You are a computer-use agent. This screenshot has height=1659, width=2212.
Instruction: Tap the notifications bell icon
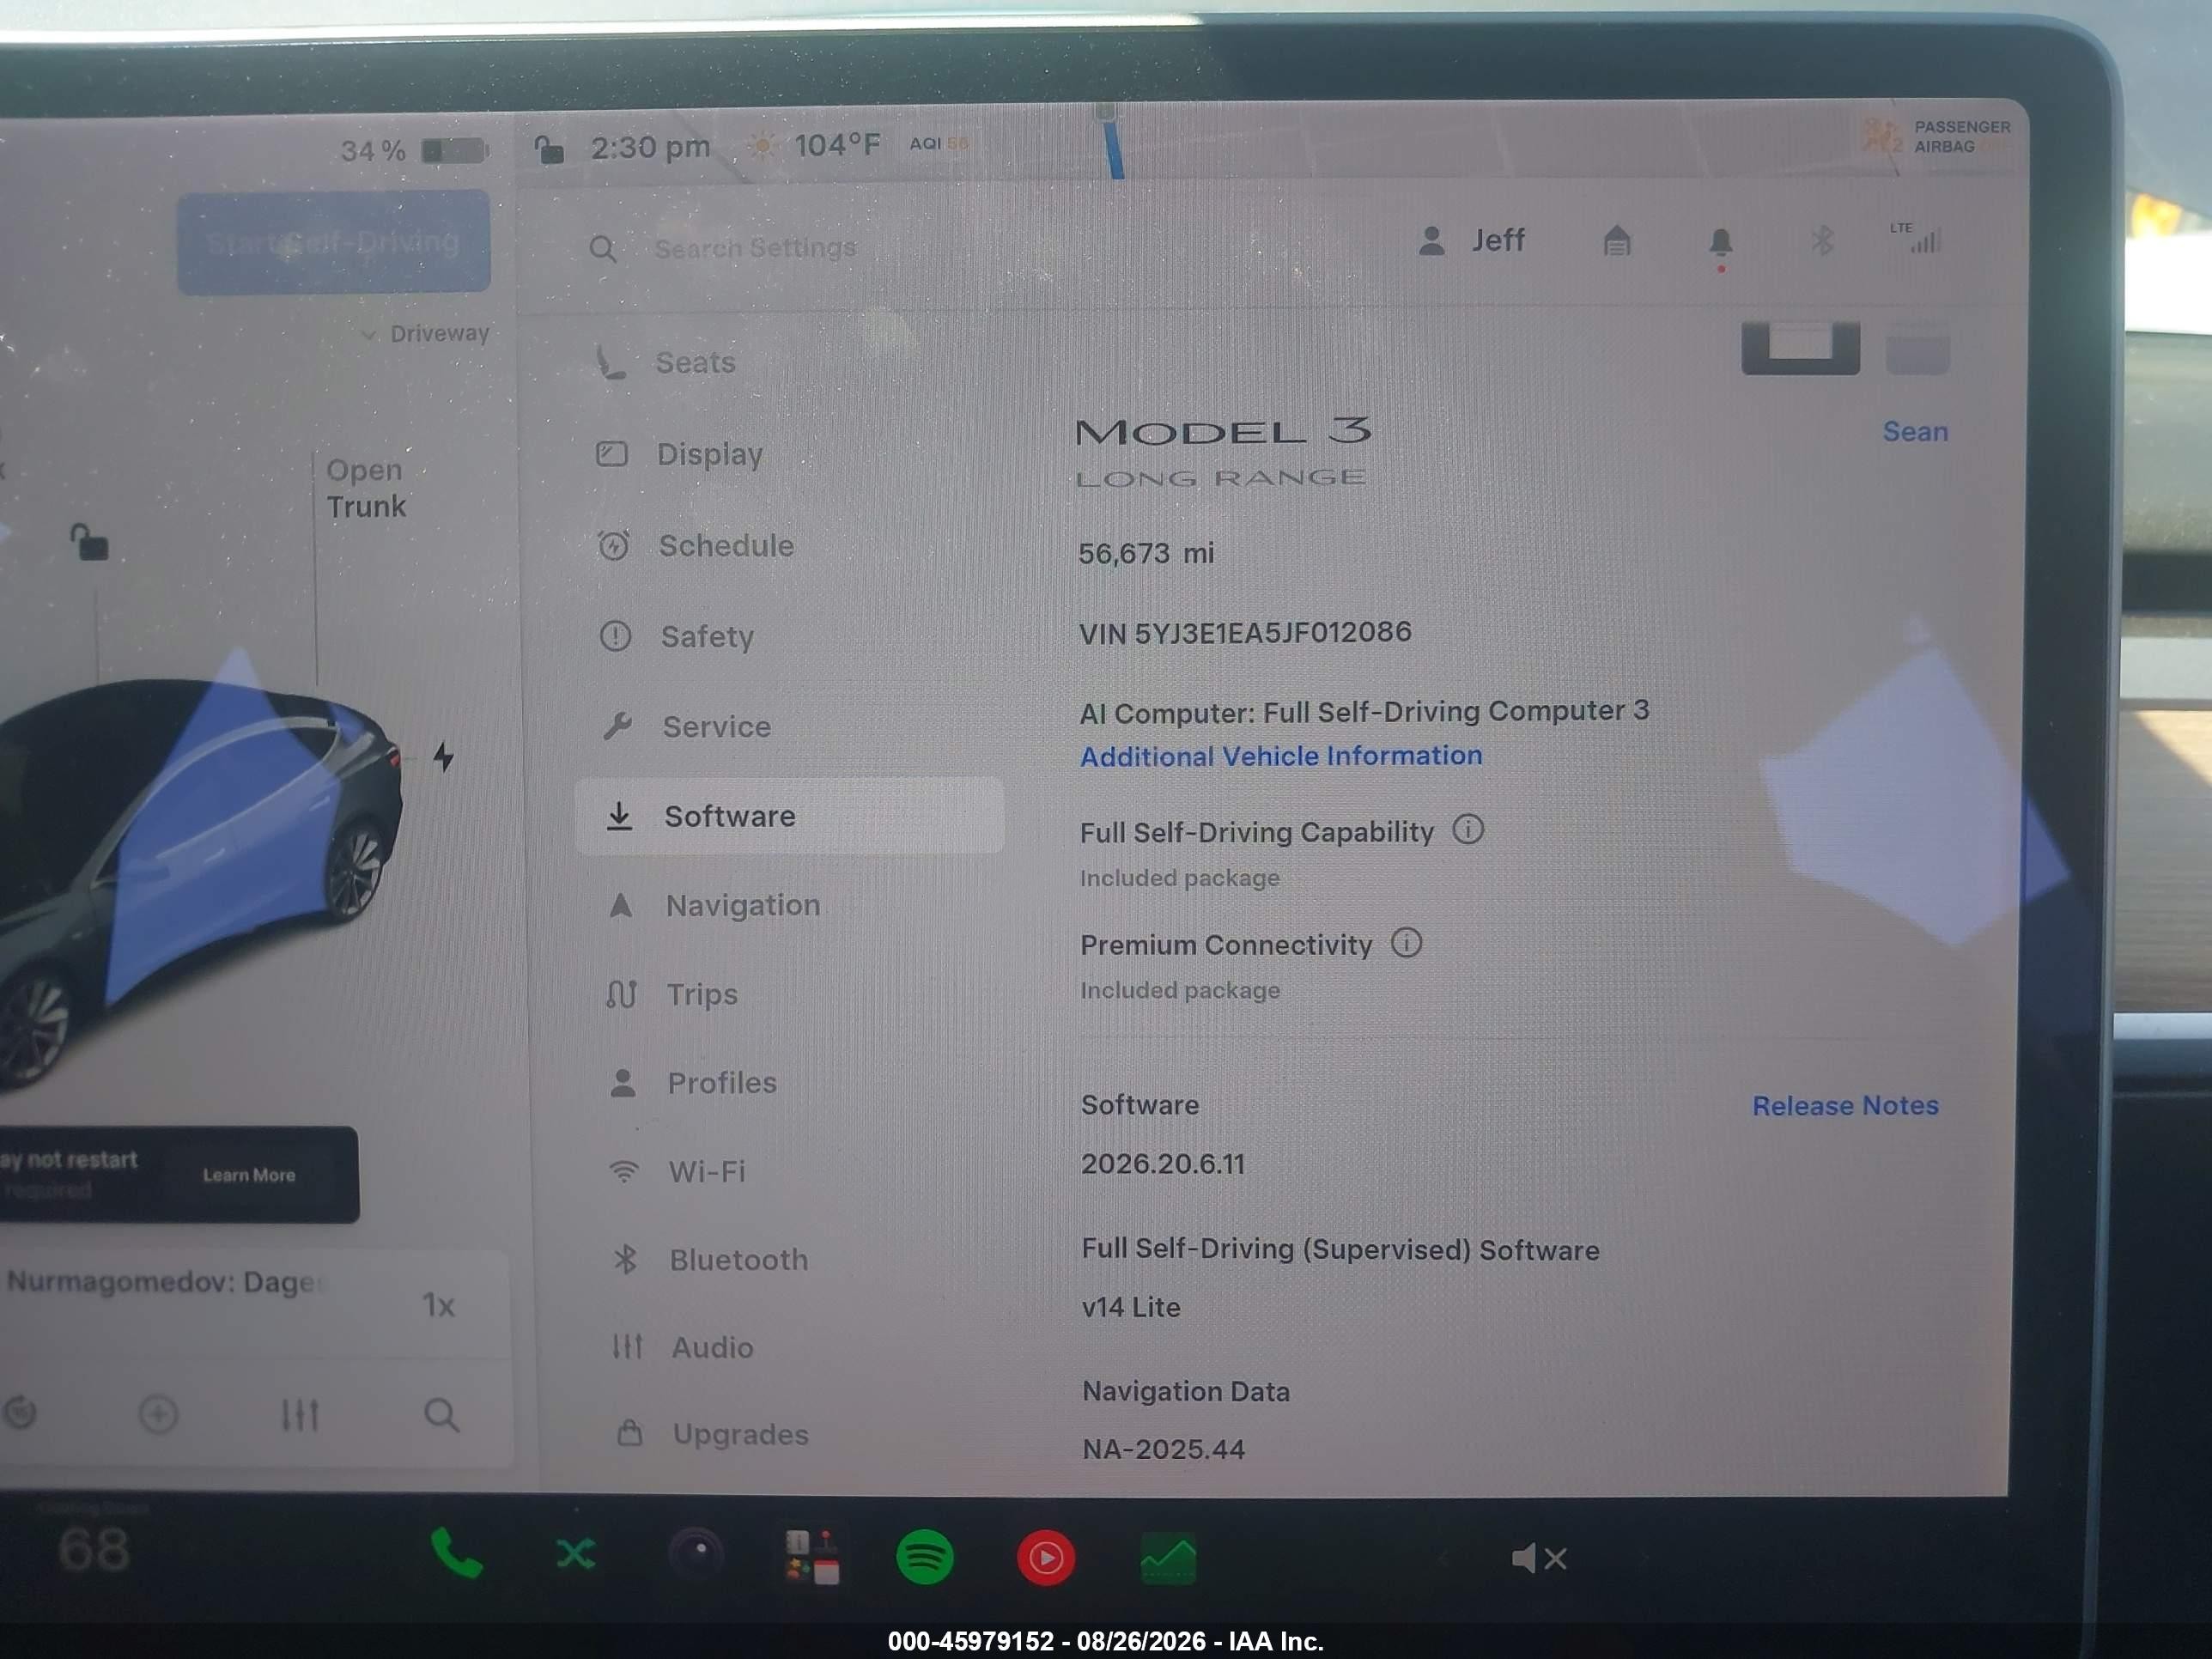click(1720, 243)
